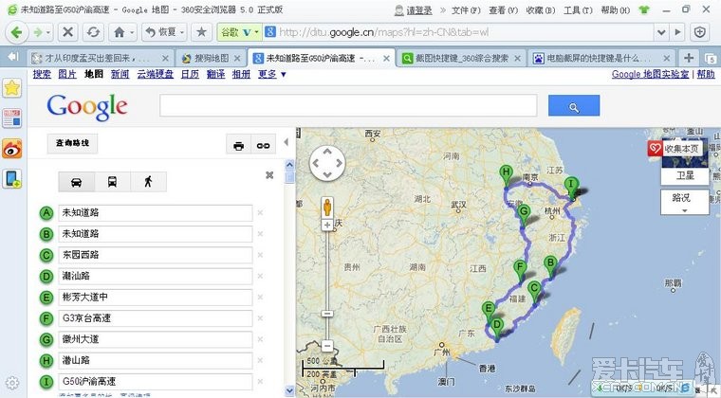721x398 pixels.
Task: Click map marker B
Action: [550, 266]
